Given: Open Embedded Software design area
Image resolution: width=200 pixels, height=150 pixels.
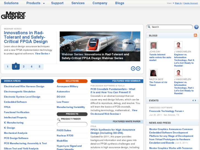Looking at the screenshot, I should (15, 102).
